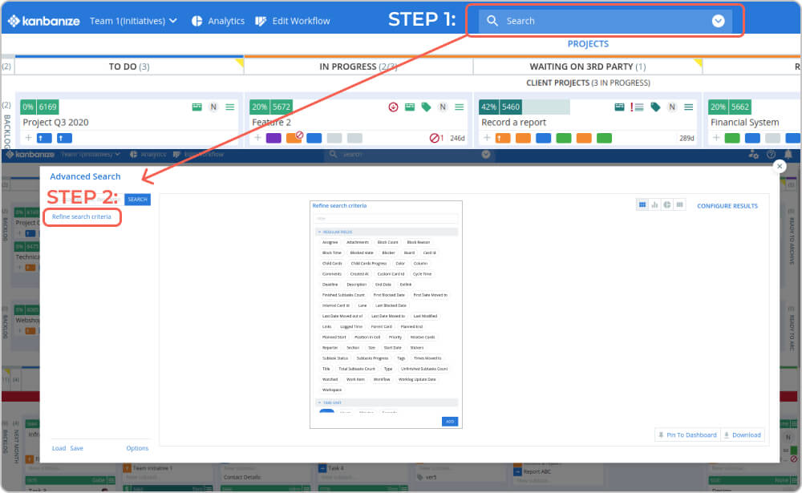Click the Load link in Advanced Search
Viewport: 802px width, 493px height.
click(59, 448)
